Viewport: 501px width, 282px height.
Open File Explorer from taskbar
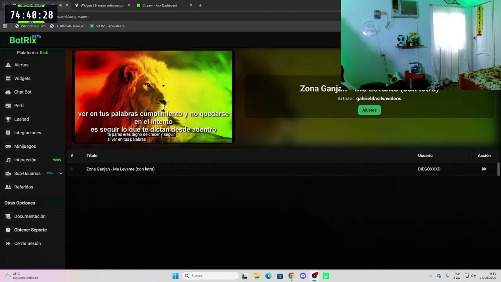pyautogui.click(x=257, y=276)
